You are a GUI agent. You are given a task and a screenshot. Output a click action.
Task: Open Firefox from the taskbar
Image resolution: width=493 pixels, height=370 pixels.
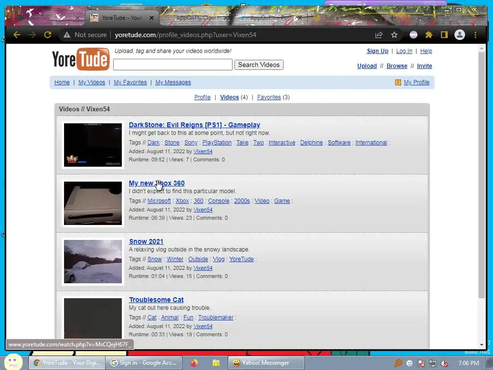(x=194, y=363)
